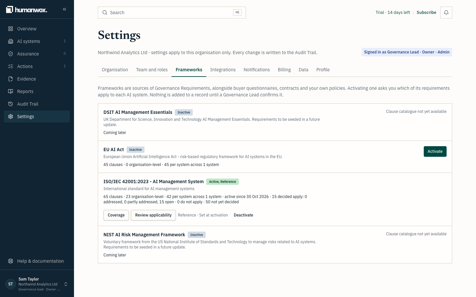
Task: Click the humanwox logo
Action: coord(26,10)
